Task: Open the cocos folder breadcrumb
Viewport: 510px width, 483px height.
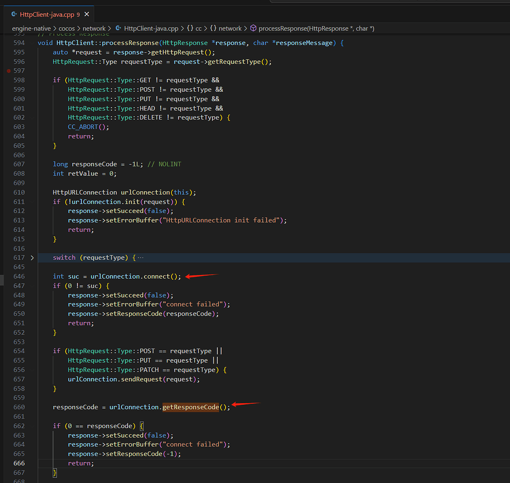Action: pos(67,28)
